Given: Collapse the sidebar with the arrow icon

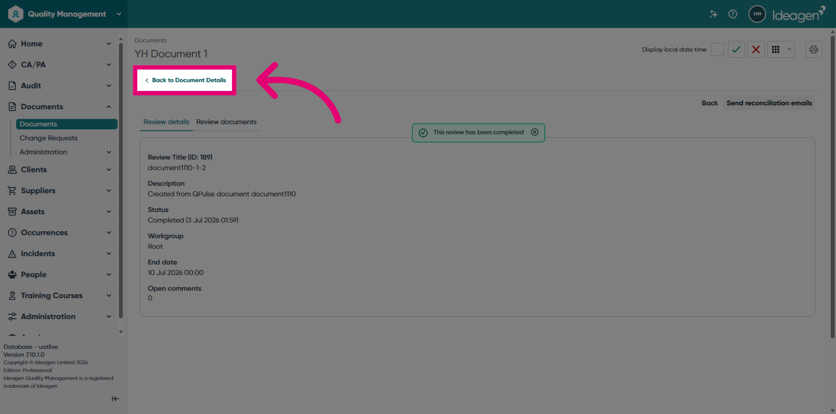Looking at the screenshot, I should 115,399.
